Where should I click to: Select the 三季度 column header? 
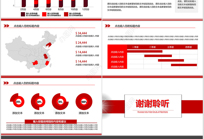(x=171, y=47)
